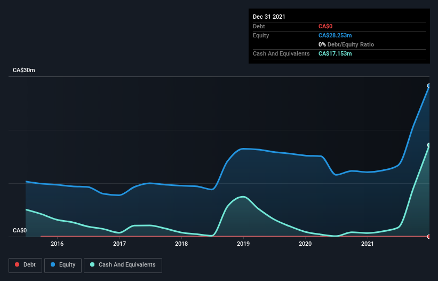Click the teal Cash And Equivalents legend dot
Image resolution: width=438 pixels, height=281 pixels.
(92, 264)
